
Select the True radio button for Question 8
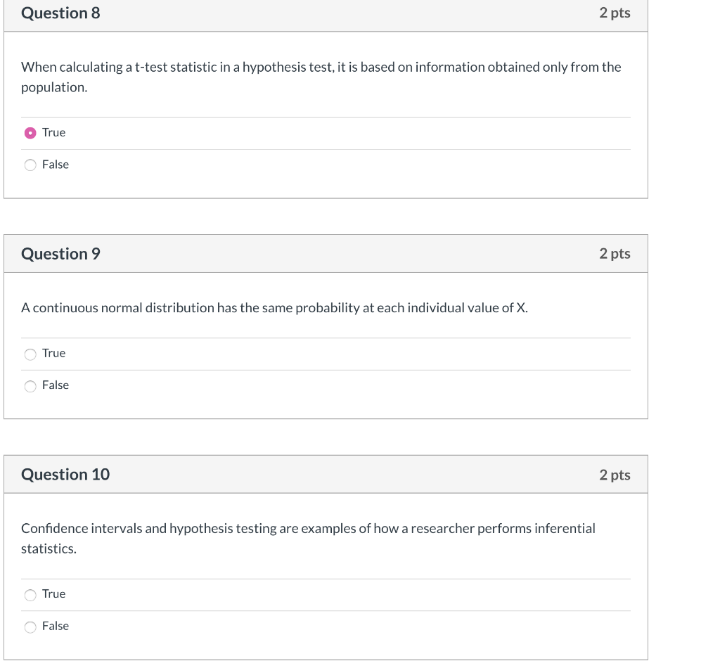(30, 133)
